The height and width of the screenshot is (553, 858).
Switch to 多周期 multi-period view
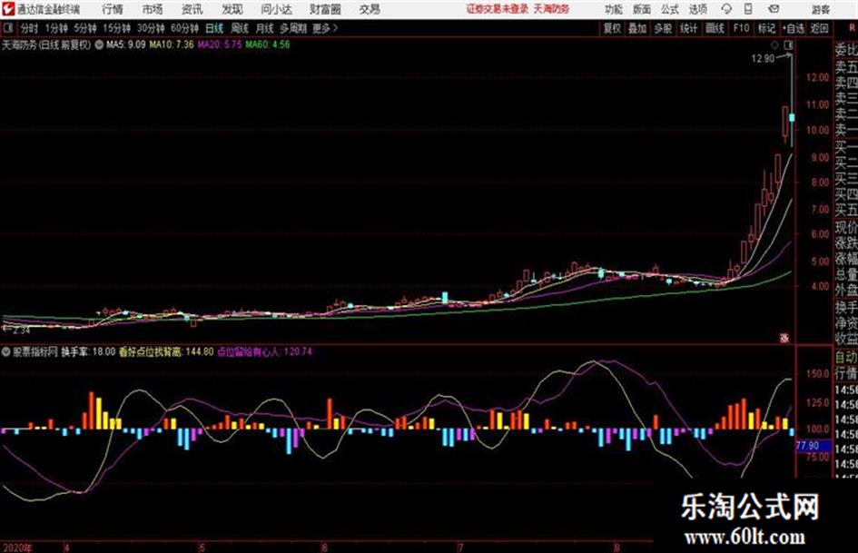coord(294,28)
